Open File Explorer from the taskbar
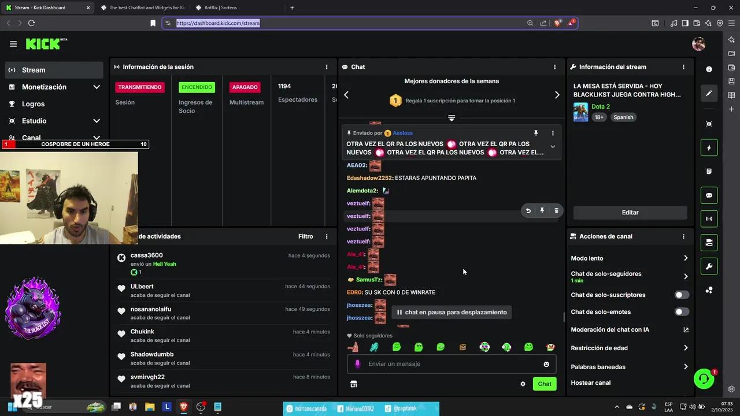Image resolution: width=740 pixels, height=416 pixels. [x=150, y=407]
